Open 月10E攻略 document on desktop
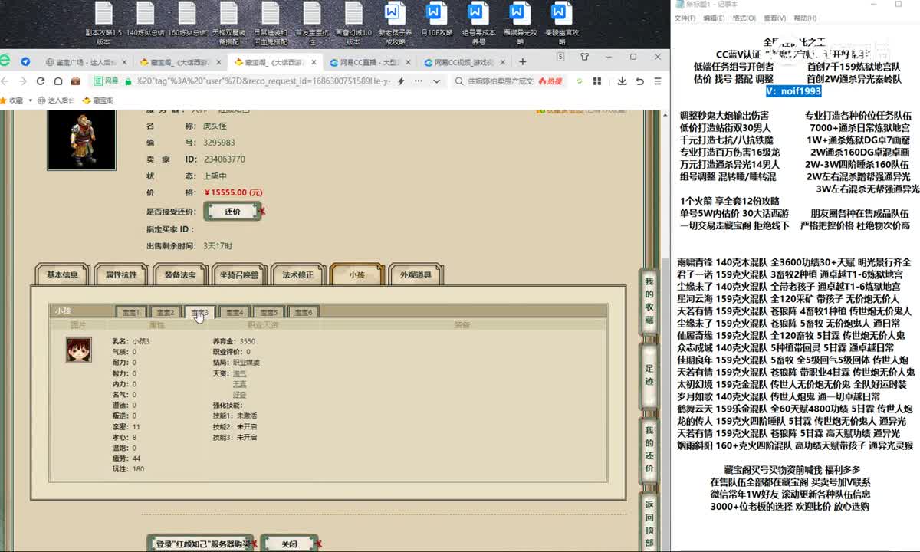920x552 pixels. pos(435,21)
